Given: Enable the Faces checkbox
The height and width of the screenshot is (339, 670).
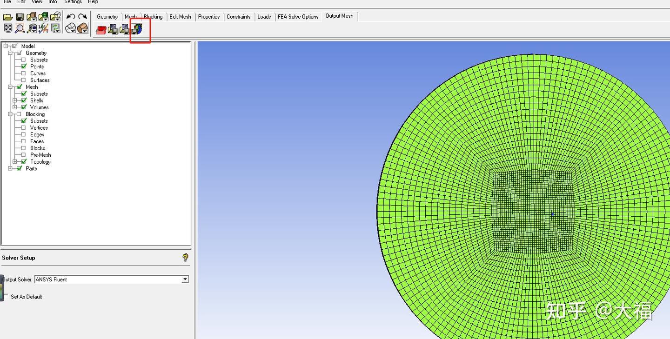Looking at the screenshot, I should pos(24,141).
